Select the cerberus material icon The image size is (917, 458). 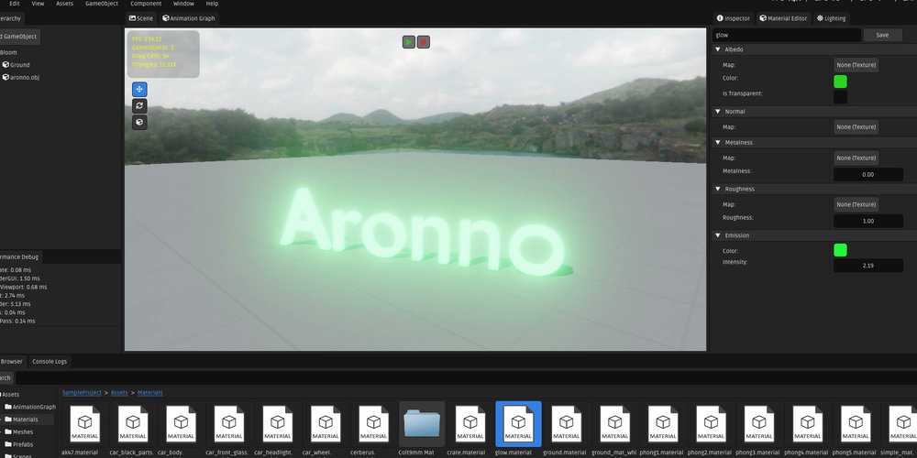[373, 424]
